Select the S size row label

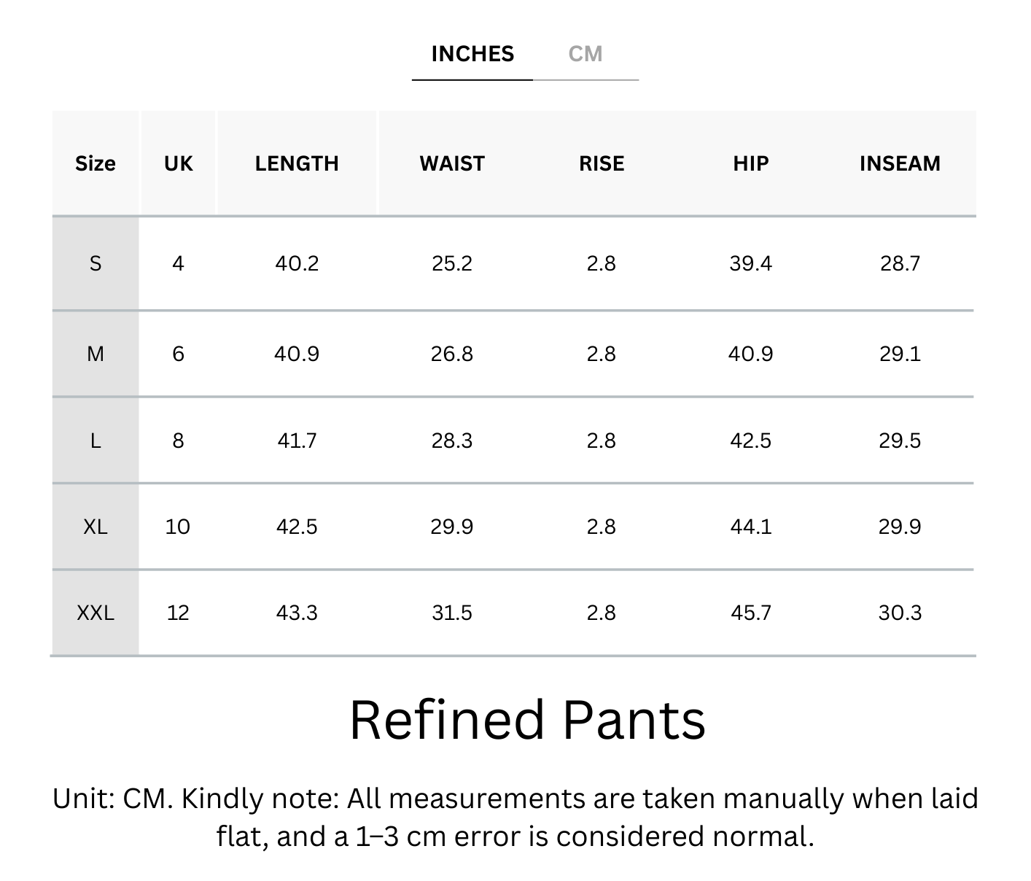point(96,263)
